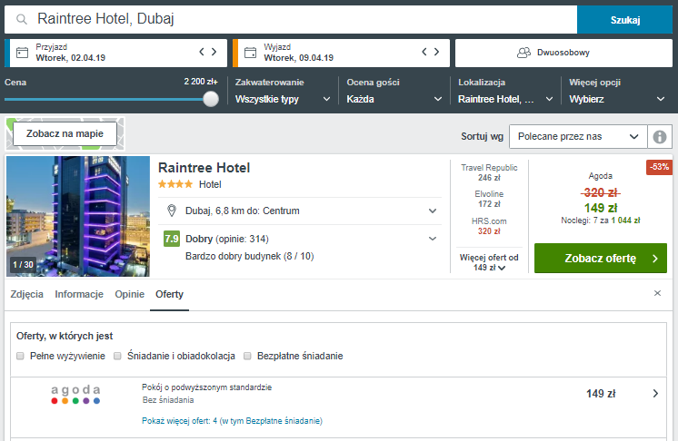Select Travel Republic 246 zł offer

pyautogui.click(x=489, y=172)
